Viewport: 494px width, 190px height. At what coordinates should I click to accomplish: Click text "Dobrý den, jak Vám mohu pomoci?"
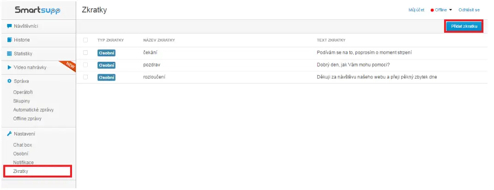(354, 65)
